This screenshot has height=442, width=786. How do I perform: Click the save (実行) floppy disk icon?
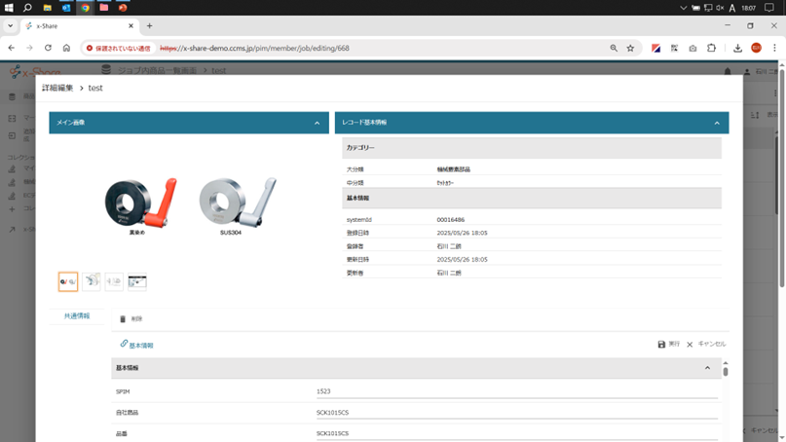click(x=662, y=345)
